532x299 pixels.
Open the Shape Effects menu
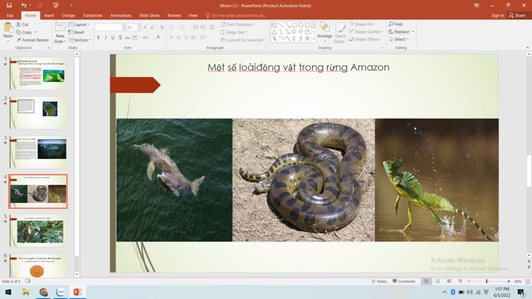(366, 39)
